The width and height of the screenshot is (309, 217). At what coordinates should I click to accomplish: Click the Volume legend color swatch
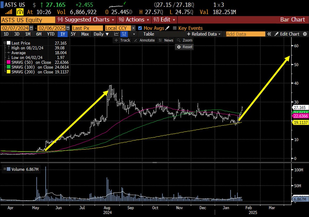coord(9,169)
